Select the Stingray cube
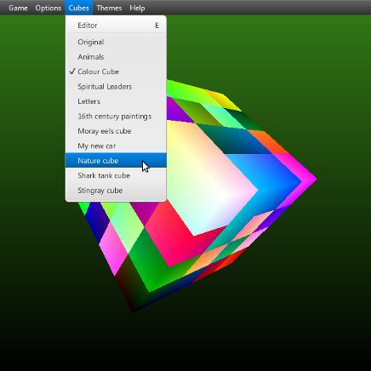This screenshot has height=371, width=371. click(x=116, y=191)
